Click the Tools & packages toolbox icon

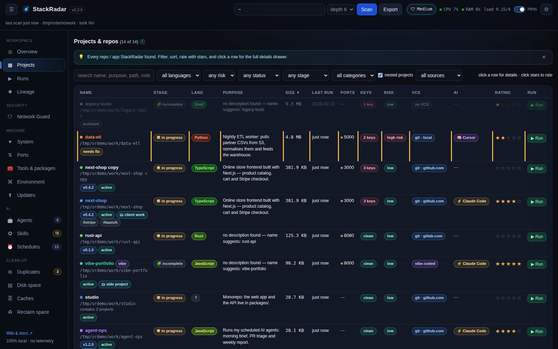(10, 168)
